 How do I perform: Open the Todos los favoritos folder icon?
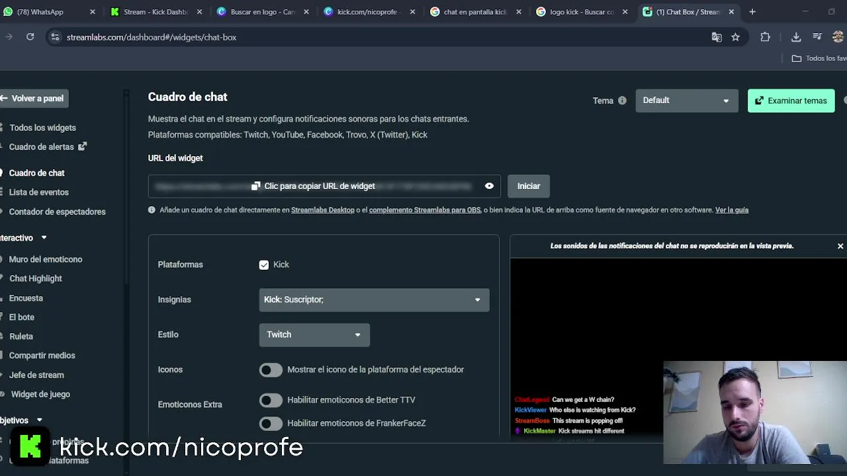(797, 58)
